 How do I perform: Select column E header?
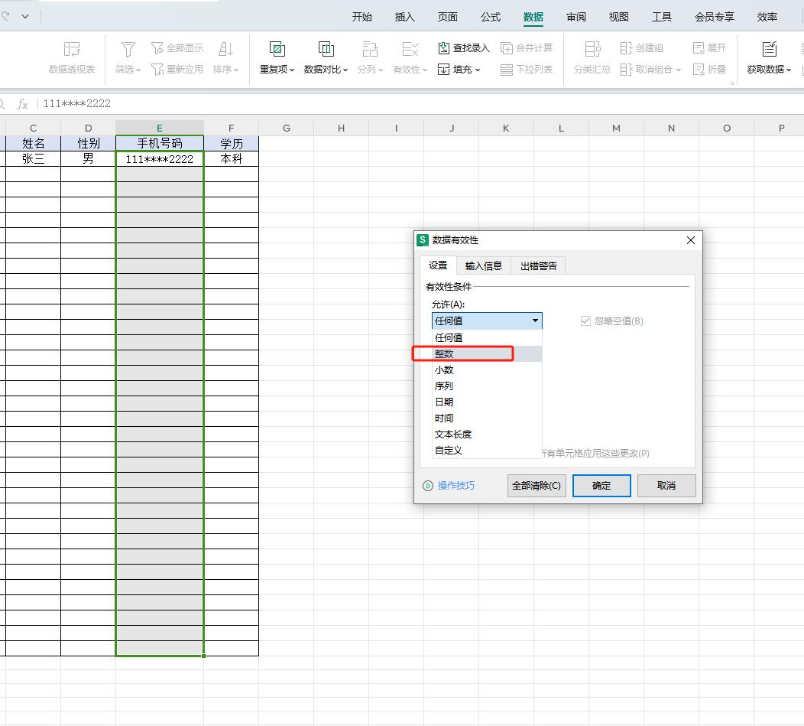(x=160, y=128)
